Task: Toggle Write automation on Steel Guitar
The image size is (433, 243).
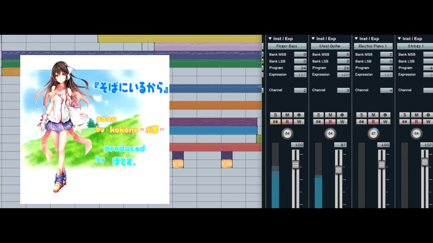Action: point(342,122)
